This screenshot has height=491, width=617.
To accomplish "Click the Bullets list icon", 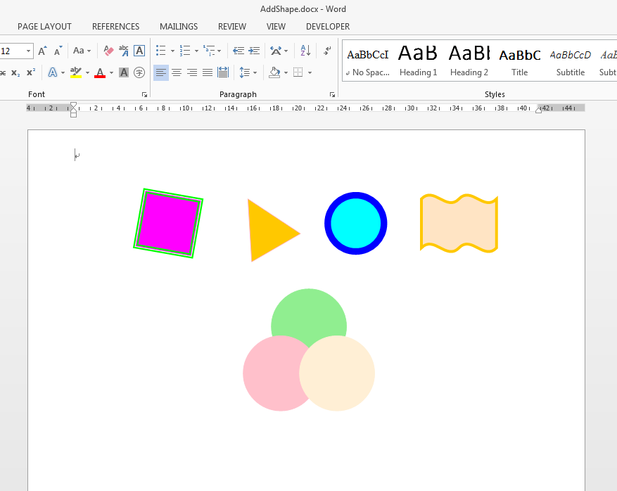I will click(160, 51).
